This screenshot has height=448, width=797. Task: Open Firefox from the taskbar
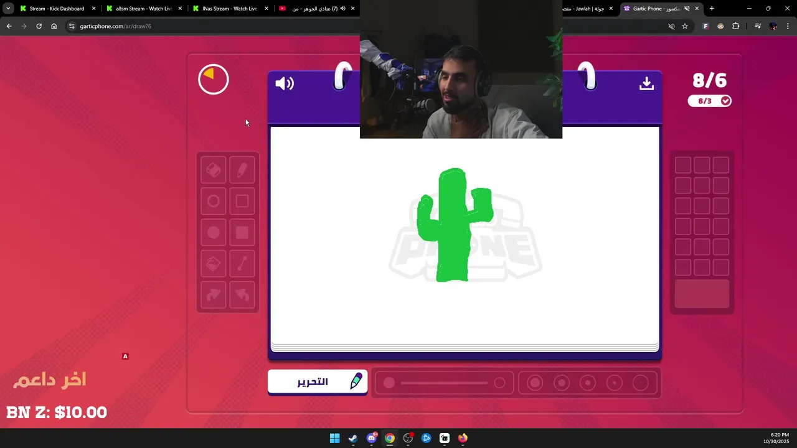[463, 438]
